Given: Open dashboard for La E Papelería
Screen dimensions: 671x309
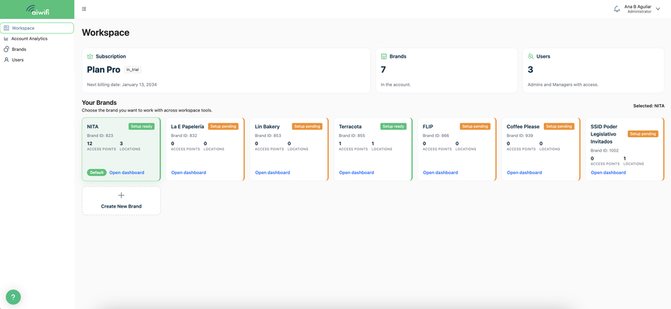Looking at the screenshot, I should (x=188, y=173).
